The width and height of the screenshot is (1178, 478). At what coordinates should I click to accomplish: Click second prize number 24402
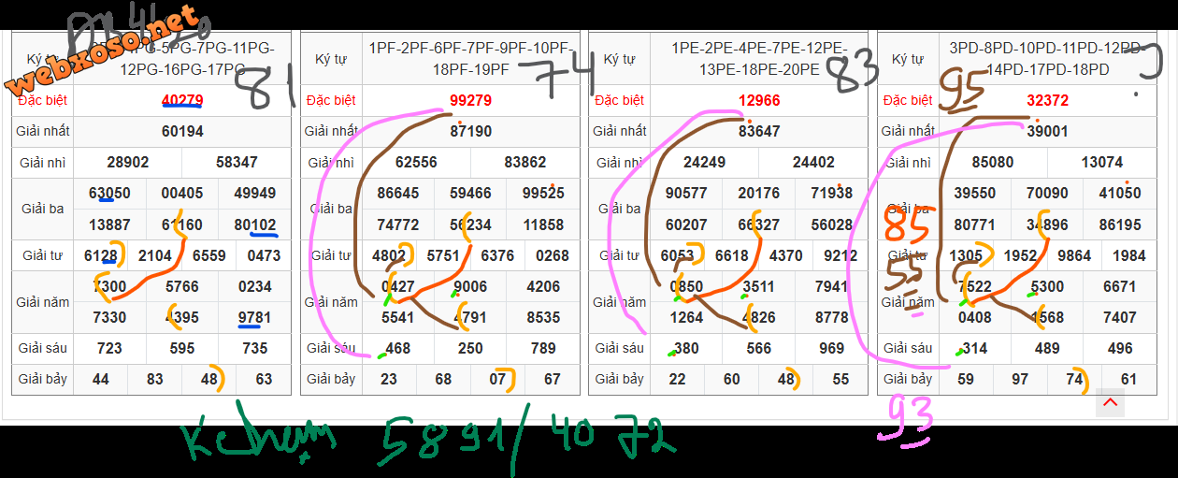(x=812, y=163)
